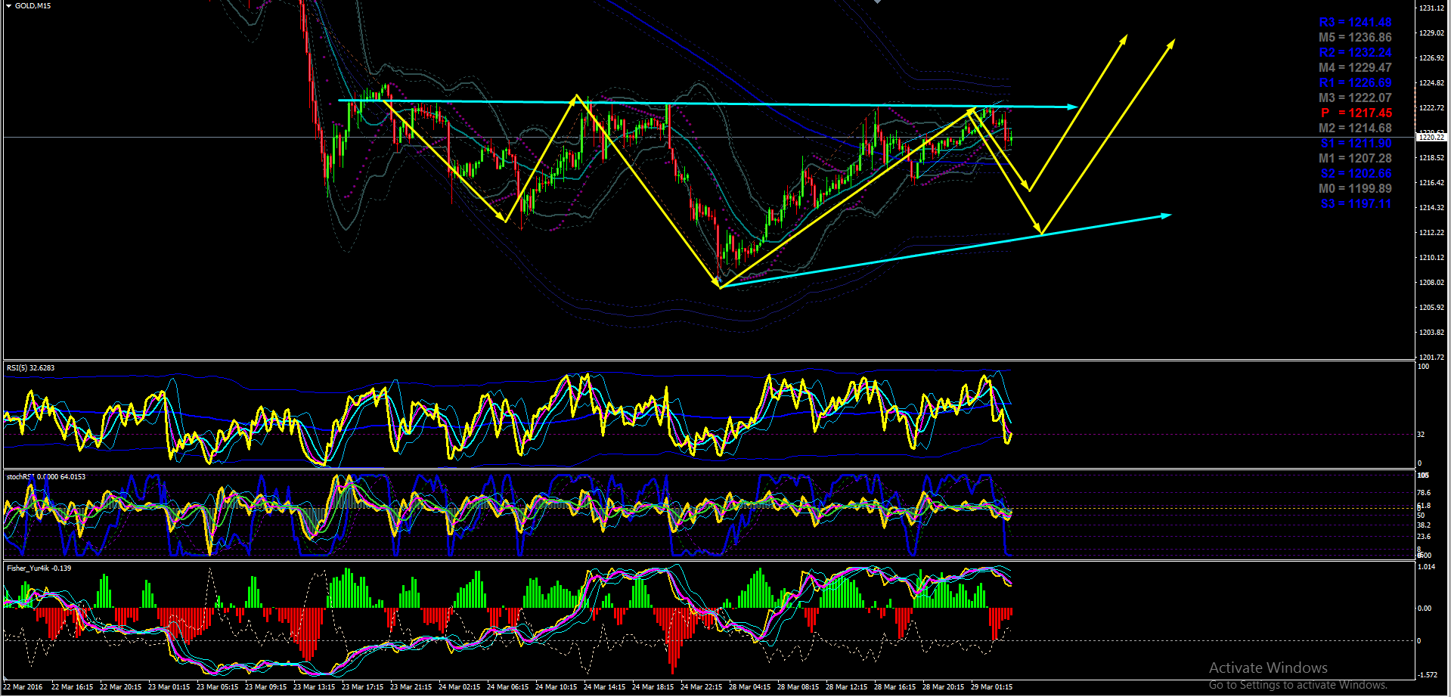Screen dimensions: 1451x697
Task: Click the R3 = 1241.48 pivot label
Action: (1355, 23)
